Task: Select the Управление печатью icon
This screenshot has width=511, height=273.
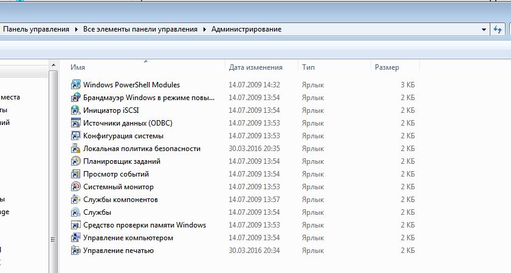Action: click(75, 251)
